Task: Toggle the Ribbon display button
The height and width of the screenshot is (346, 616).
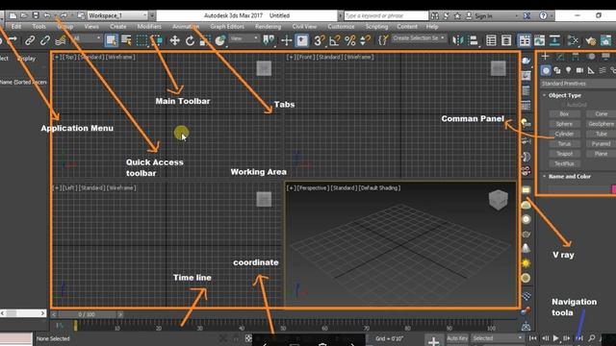Action: click(525, 40)
